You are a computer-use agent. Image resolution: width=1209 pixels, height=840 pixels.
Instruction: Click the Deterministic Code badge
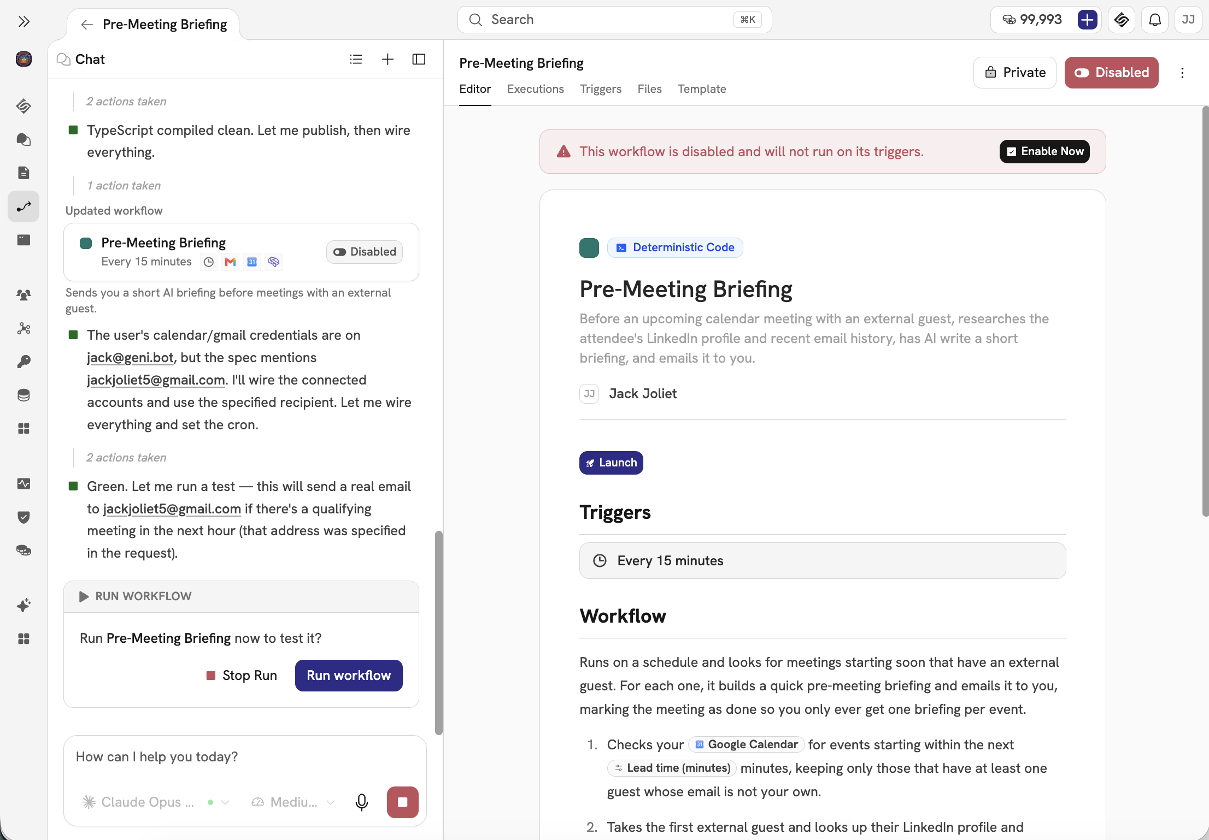[675, 247]
